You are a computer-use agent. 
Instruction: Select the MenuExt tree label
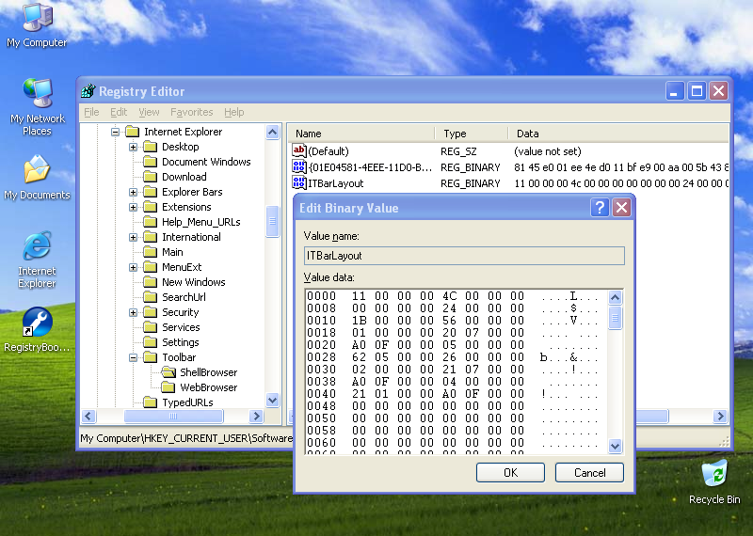click(182, 267)
